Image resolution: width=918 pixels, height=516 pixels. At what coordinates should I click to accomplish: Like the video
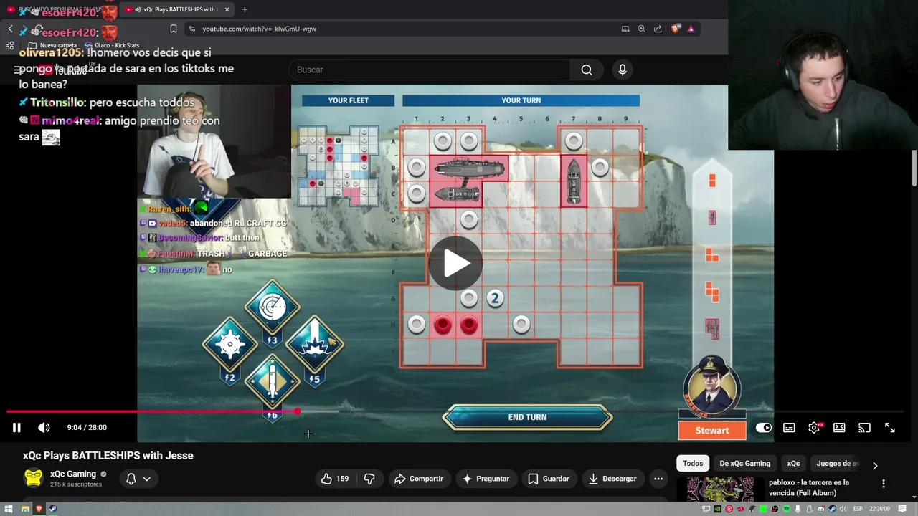[x=334, y=479]
